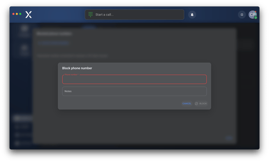Toggle the muted notifications bell
Screen dimensions: 269x162
[x=192, y=14]
